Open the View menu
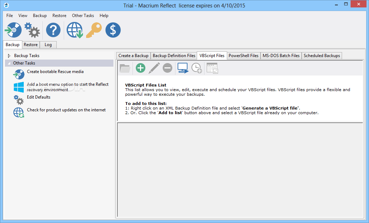The width and height of the screenshot is (369, 223). (23, 16)
